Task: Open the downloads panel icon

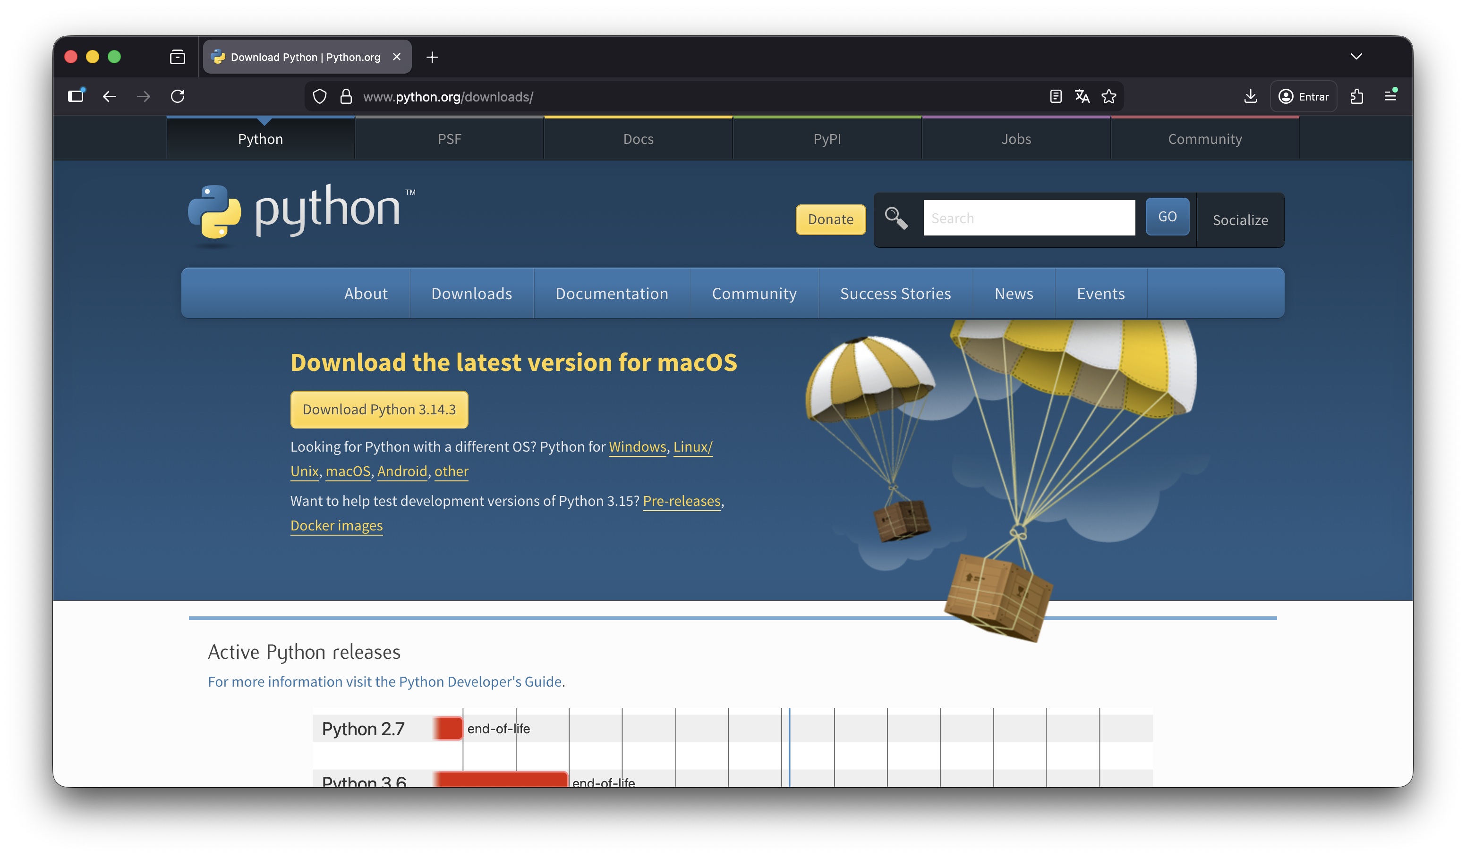Action: pos(1250,97)
